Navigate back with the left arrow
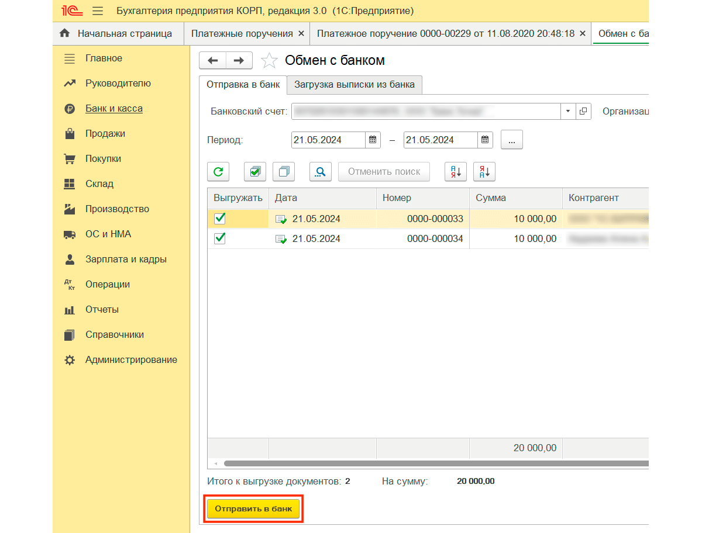 click(213, 61)
